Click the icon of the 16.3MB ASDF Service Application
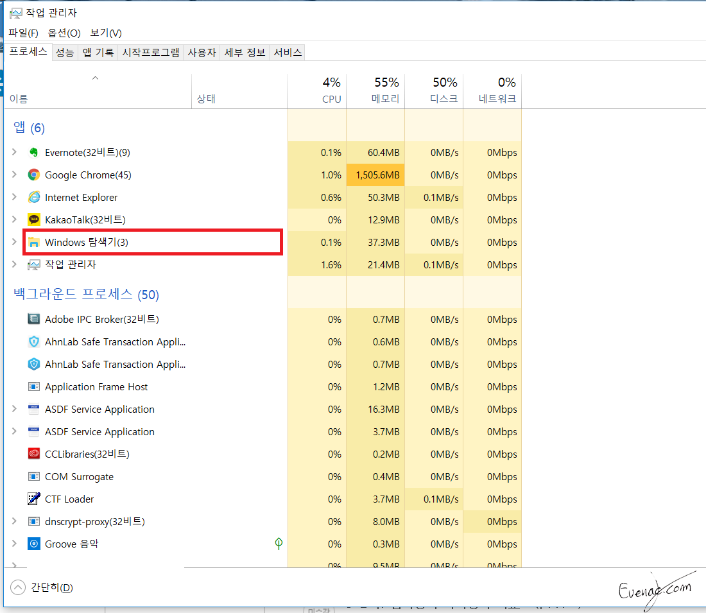This screenshot has width=706, height=613. 34,409
